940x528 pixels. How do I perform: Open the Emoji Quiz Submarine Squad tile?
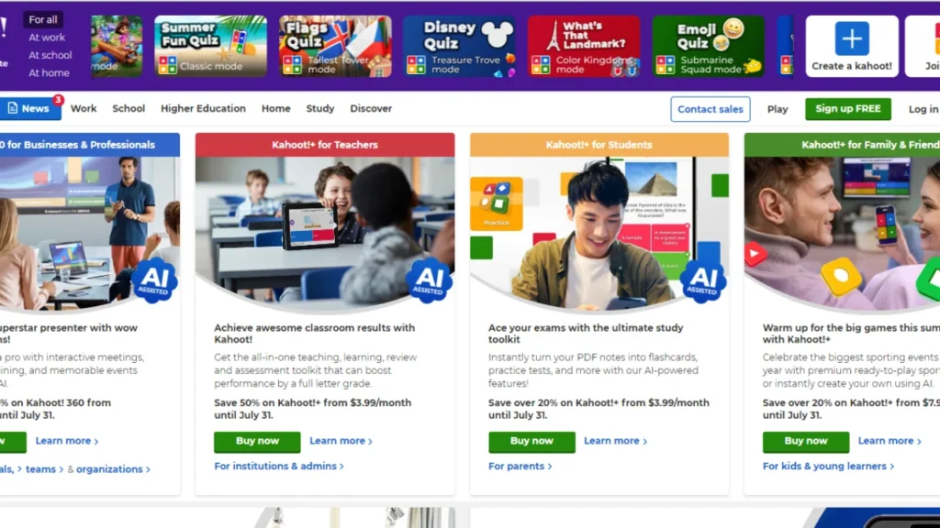pos(708,46)
